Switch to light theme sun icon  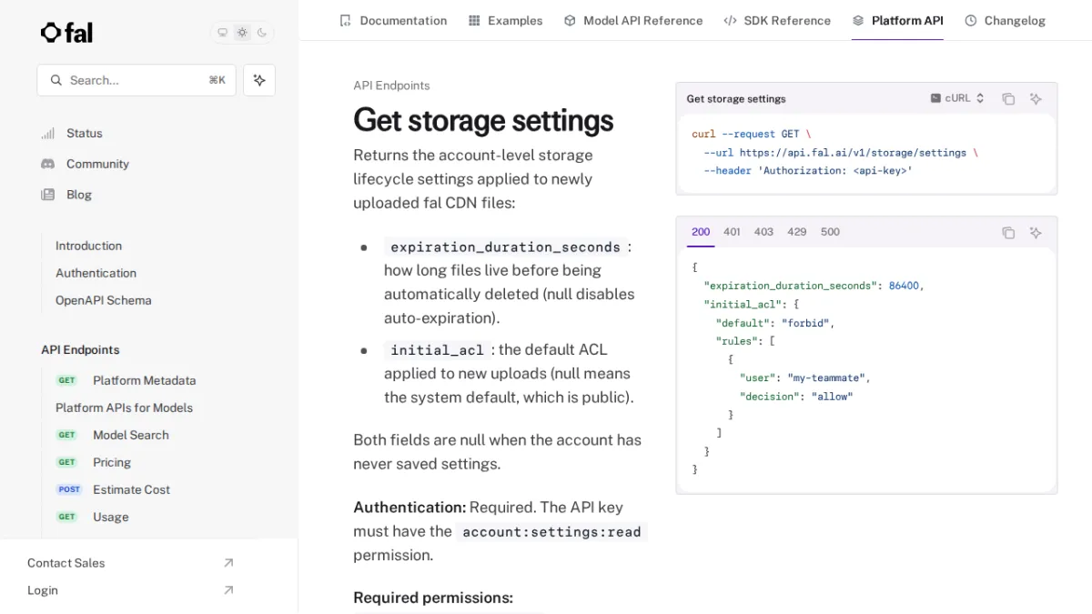coord(242,33)
